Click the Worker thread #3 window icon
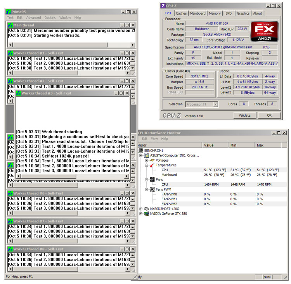This screenshot has width=291, height=284. pyautogui.click(x=18, y=93)
